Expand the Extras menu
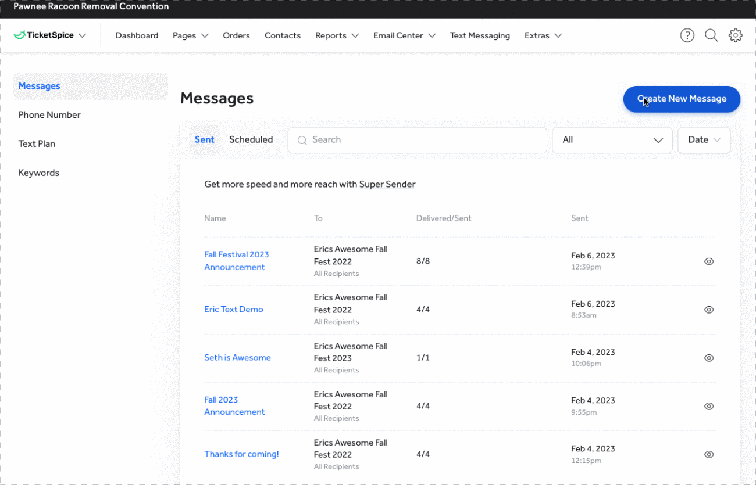The image size is (756, 485). pos(542,35)
